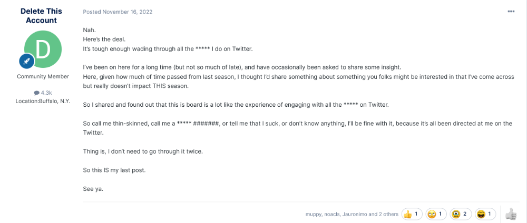Click the green D avatar
This screenshot has width=527, height=223.
pyautogui.click(x=43, y=48)
